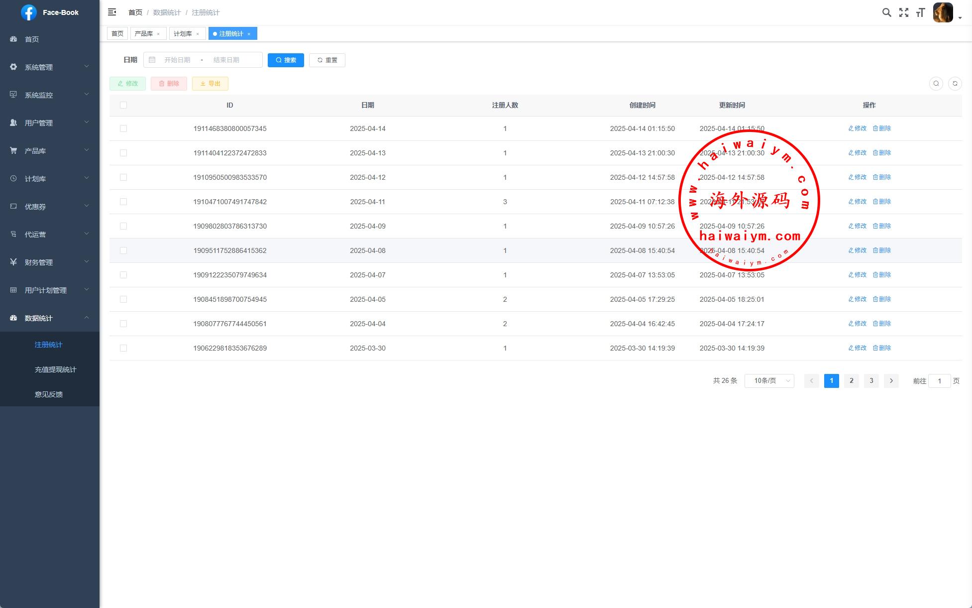Open the user avatar menu
Image resolution: width=972 pixels, height=608 pixels.
[944, 12]
